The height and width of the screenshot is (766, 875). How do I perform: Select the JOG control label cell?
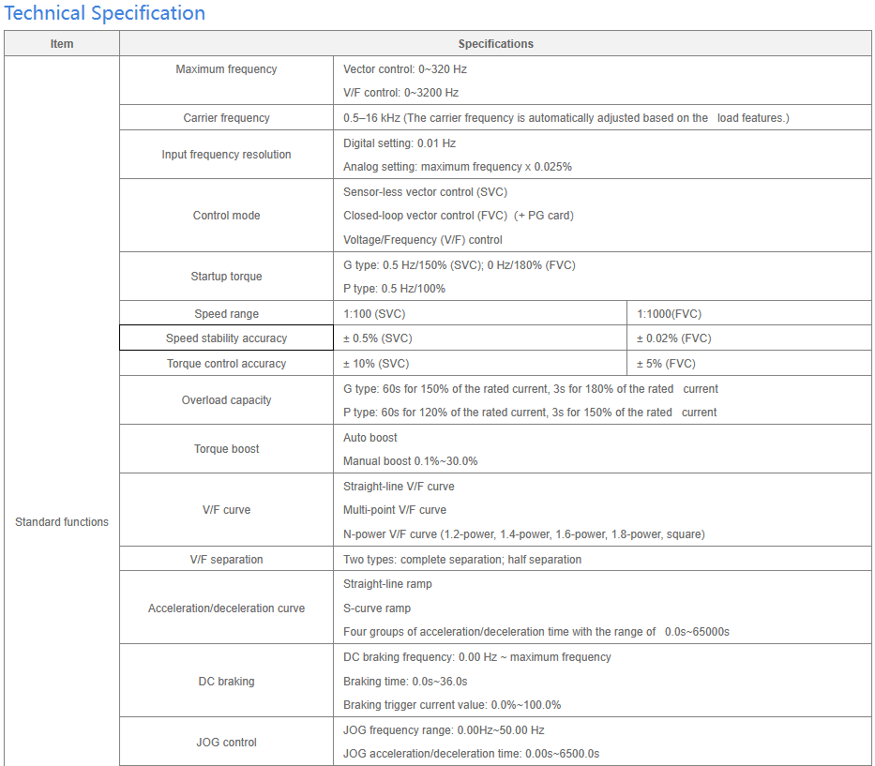[226, 743]
